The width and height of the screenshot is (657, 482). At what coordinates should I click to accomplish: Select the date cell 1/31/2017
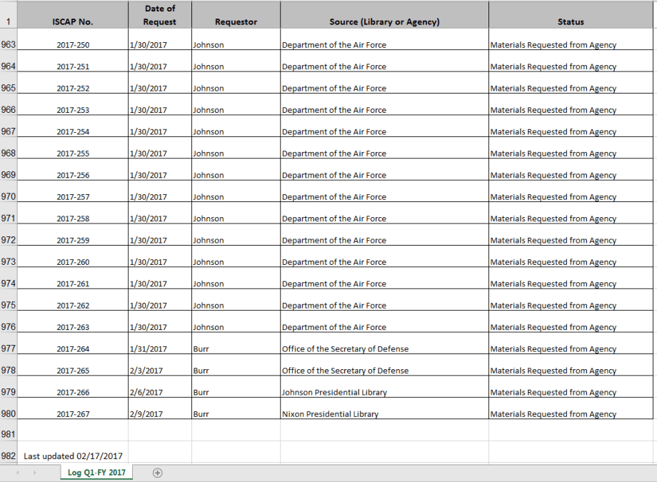[x=159, y=349]
